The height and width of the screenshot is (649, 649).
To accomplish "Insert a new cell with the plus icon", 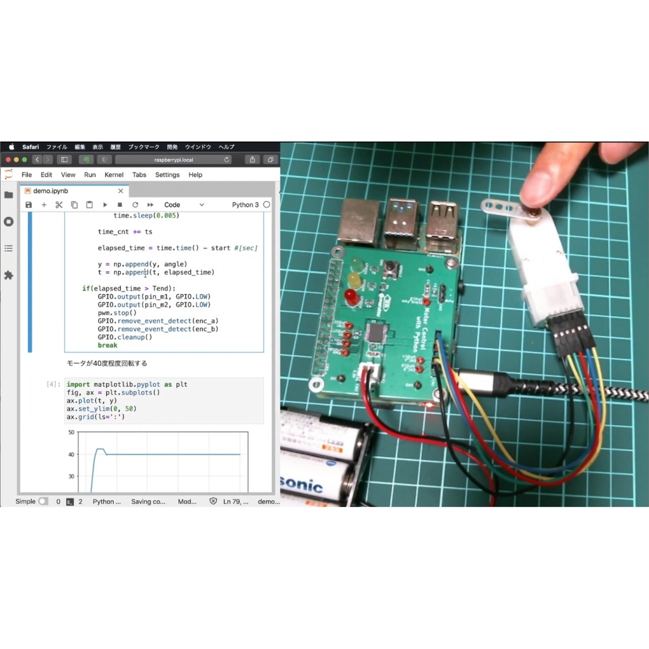I will coord(44,205).
